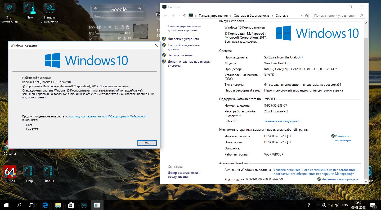381x210 pixels.
Task: Click the Поиск в панели управления field
Action: (x=339, y=16)
